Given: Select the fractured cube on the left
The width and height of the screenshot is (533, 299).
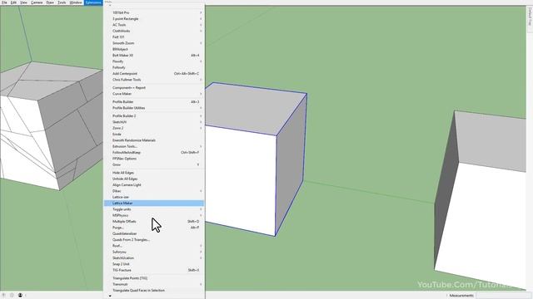Looking at the screenshot, I should tap(51, 125).
